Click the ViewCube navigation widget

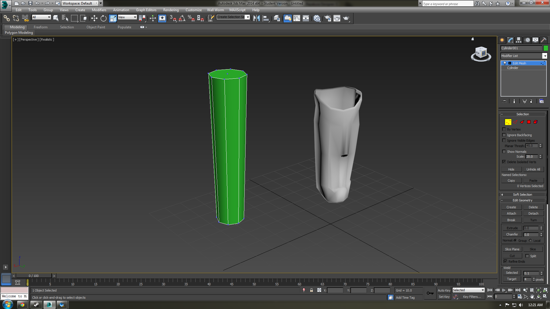(x=481, y=54)
